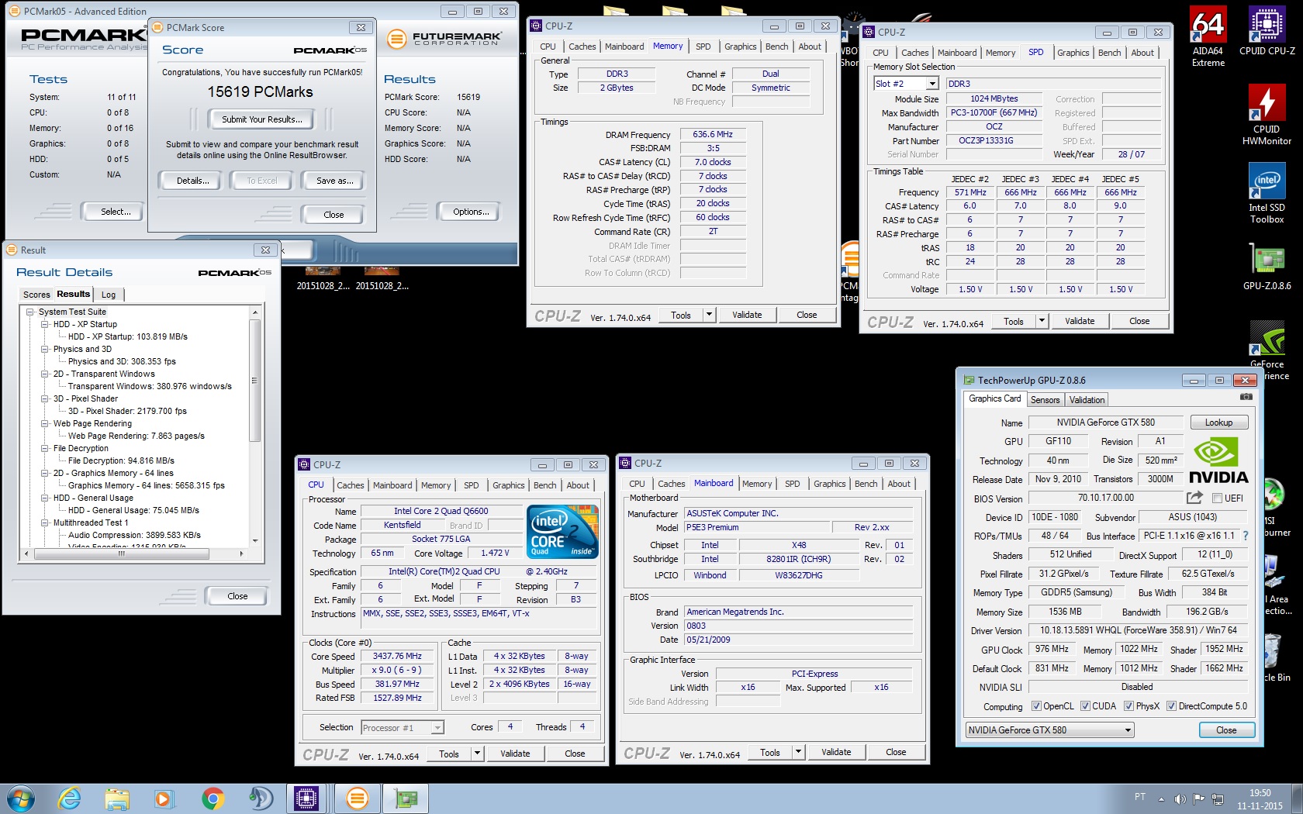Toggle the UEFI checkbox in GPU-Z
The height and width of the screenshot is (814, 1303).
pos(1217,498)
